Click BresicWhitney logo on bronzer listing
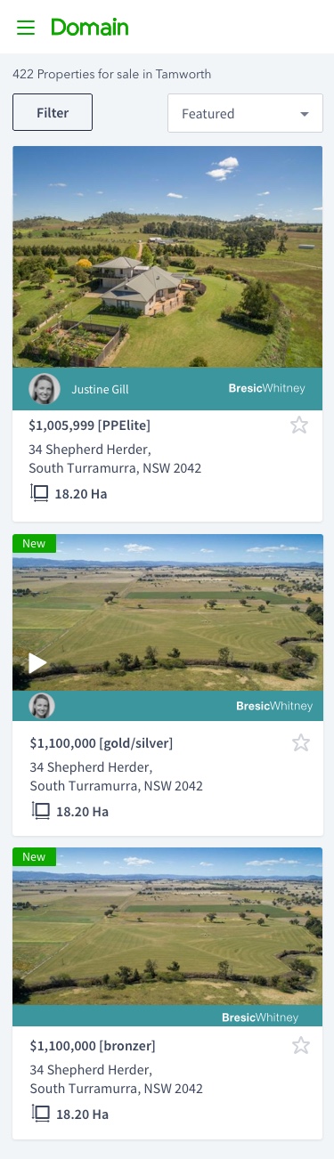Viewport: 334px width, 1159px height. click(260, 1017)
